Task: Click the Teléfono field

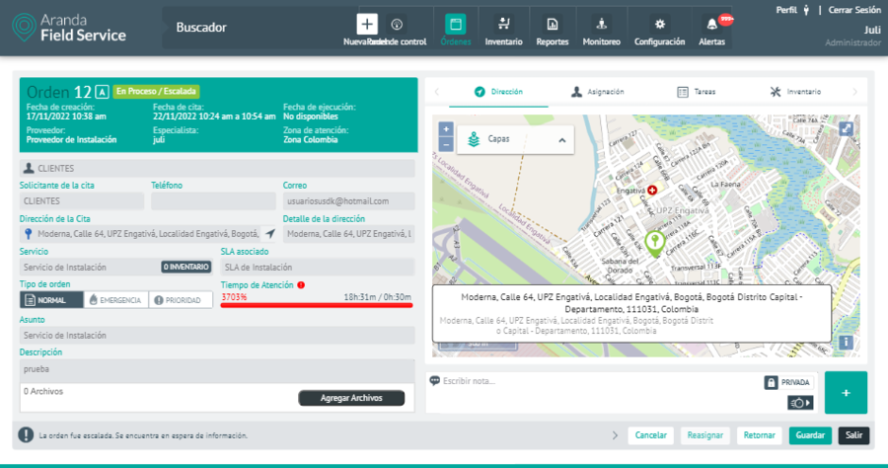Action: [213, 201]
